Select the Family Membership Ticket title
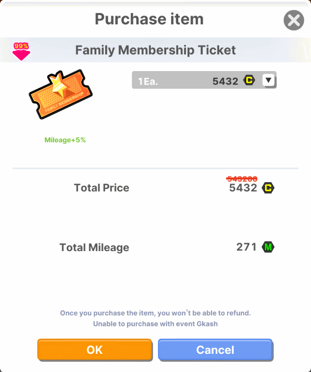The width and height of the screenshot is (311, 372). coord(155,50)
